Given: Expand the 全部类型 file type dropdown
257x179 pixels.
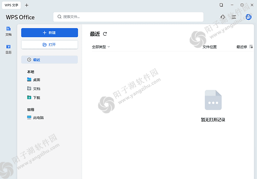Looking at the screenshot, I should pos(101,47).
